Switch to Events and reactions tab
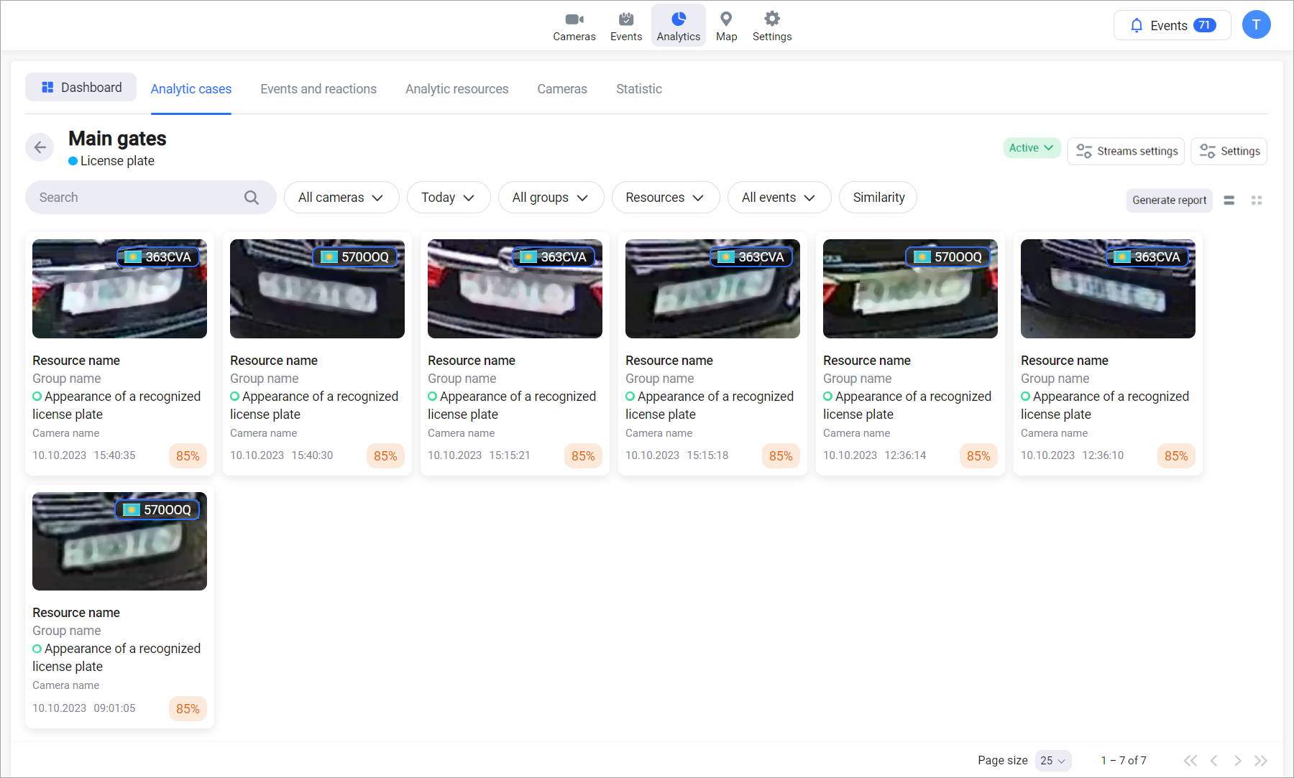The image size is (1294, 778). click(x=318, y=89)
